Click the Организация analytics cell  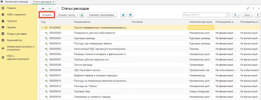click(x=201, y=65)
